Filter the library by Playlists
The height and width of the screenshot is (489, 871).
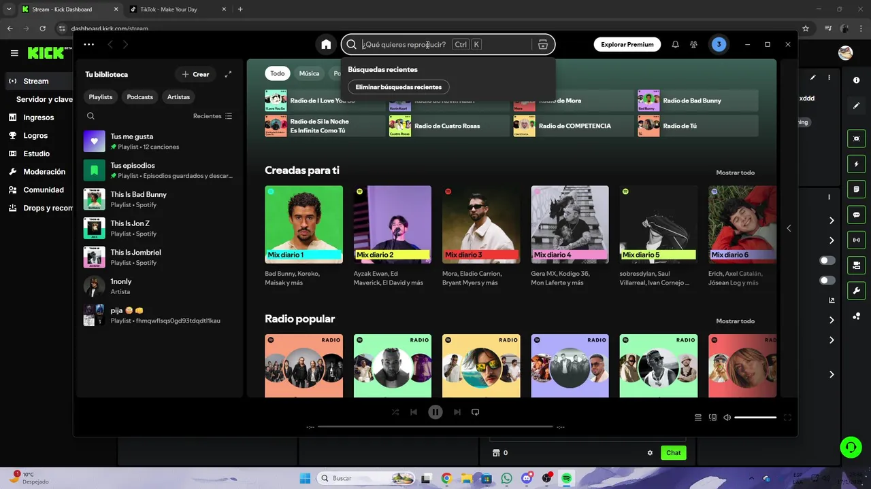click(101, 96)
